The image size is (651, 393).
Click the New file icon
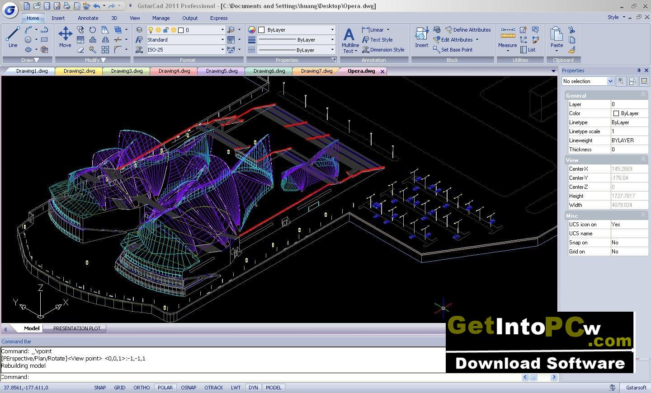coord(27,6)
